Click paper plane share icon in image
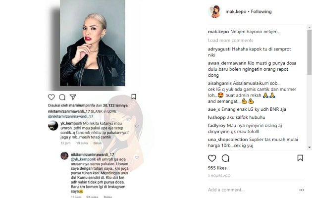The height and width of the screenshot is (198, 312). tap(73, 97)
